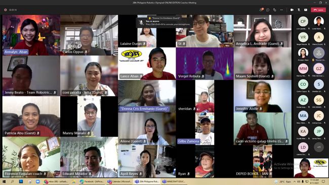Open the reactions and raise hand icon
The image size is (329, 185).
[274, 10]
